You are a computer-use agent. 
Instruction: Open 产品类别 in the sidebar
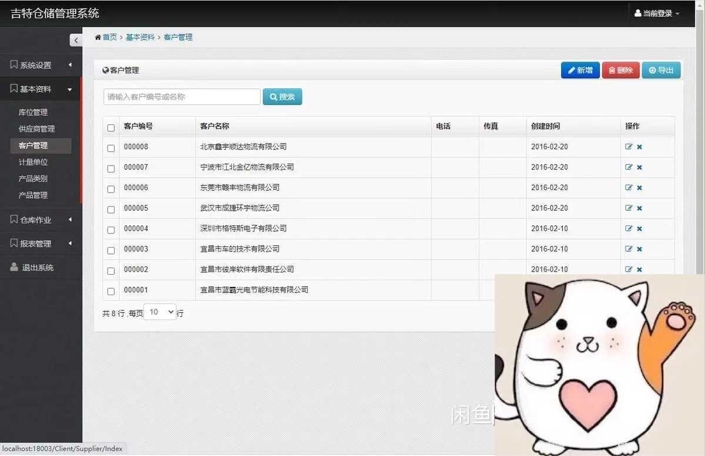tap(33, 178)
